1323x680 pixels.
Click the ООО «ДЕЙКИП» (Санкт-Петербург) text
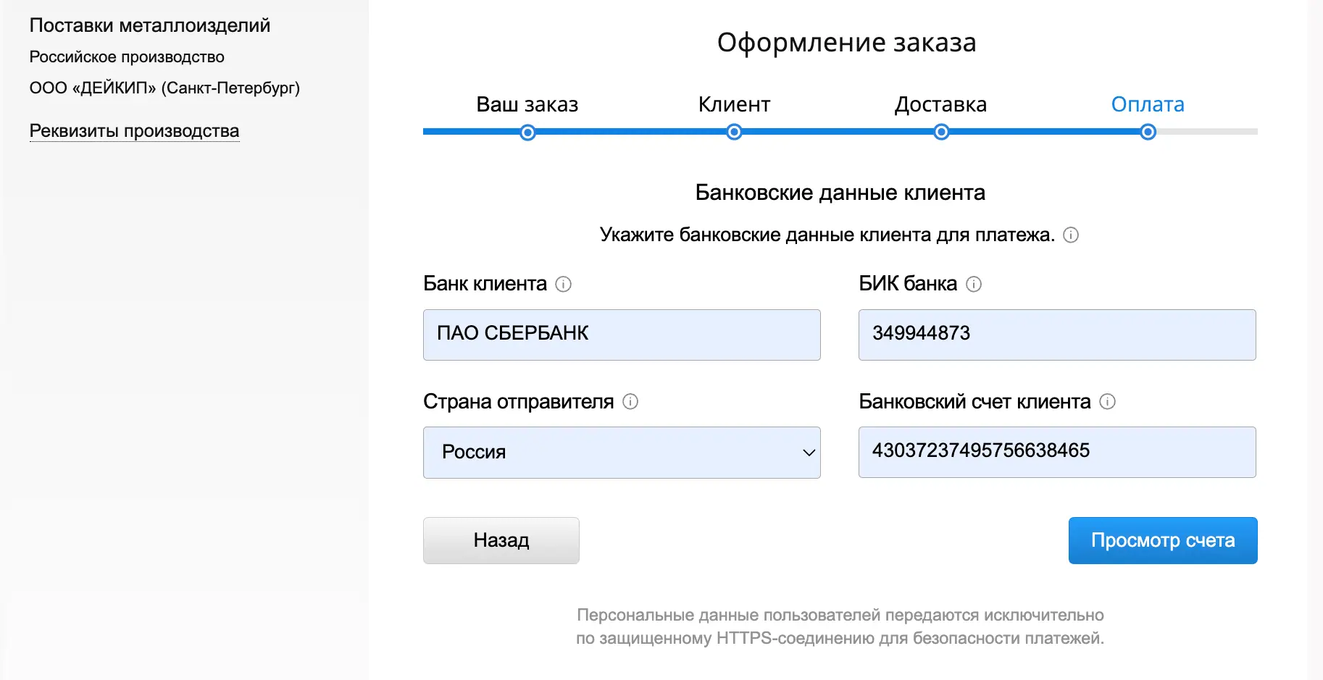click(x=164, y=88)
